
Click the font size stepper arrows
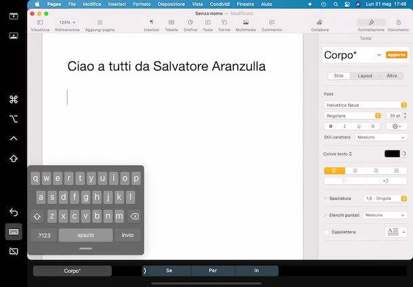[x=405, y=116]
